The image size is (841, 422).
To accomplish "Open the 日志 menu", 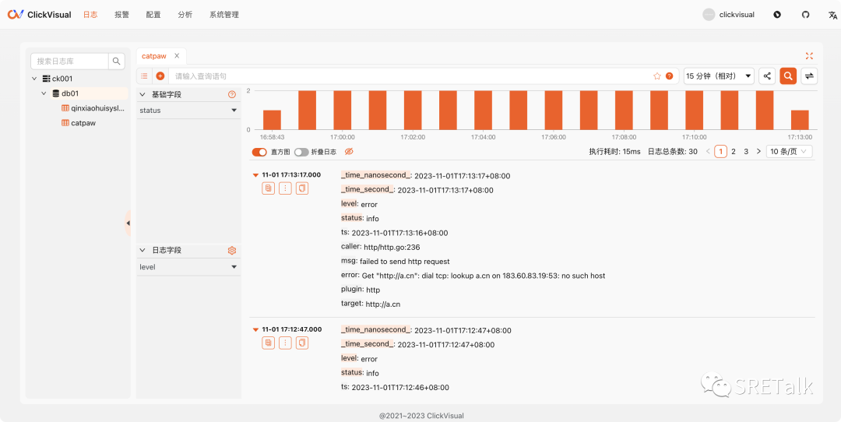I will tap(90, 15).
